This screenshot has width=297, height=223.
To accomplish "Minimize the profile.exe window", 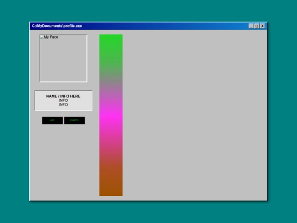I will click(251, 26).
